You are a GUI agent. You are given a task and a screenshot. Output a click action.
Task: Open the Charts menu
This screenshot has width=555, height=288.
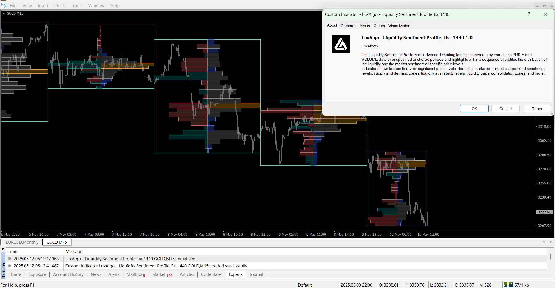point(60,5)
